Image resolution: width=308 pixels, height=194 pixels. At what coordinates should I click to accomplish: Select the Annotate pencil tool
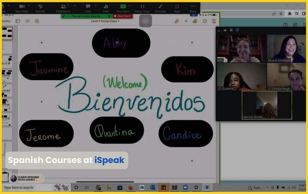coord(160,8)
